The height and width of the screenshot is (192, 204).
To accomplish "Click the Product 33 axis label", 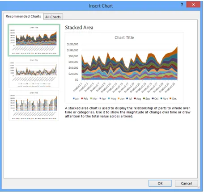I will [x=170, y=88].
